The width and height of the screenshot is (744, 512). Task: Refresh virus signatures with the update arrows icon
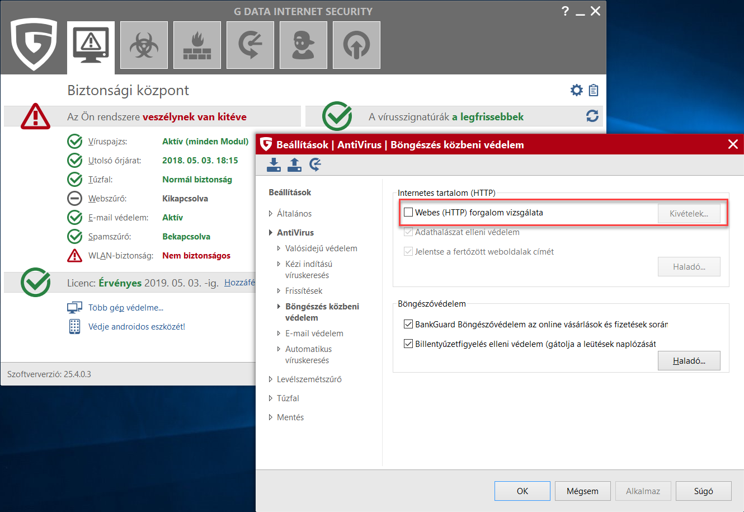coord(592,116)
